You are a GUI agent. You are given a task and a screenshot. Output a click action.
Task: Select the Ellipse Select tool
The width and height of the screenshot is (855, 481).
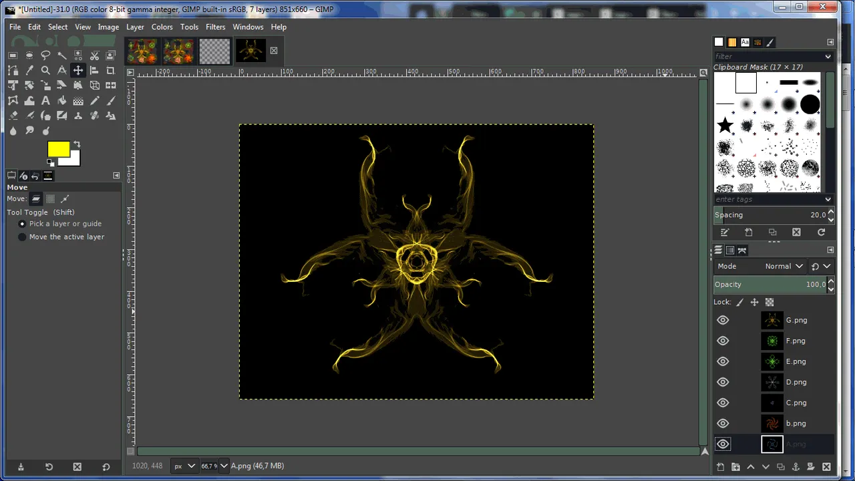[29, 55]
